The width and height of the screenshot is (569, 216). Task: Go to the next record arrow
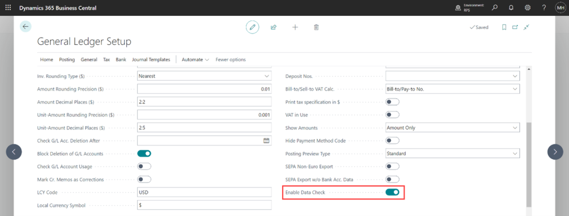pyautogui.click(x=555, y=152)
